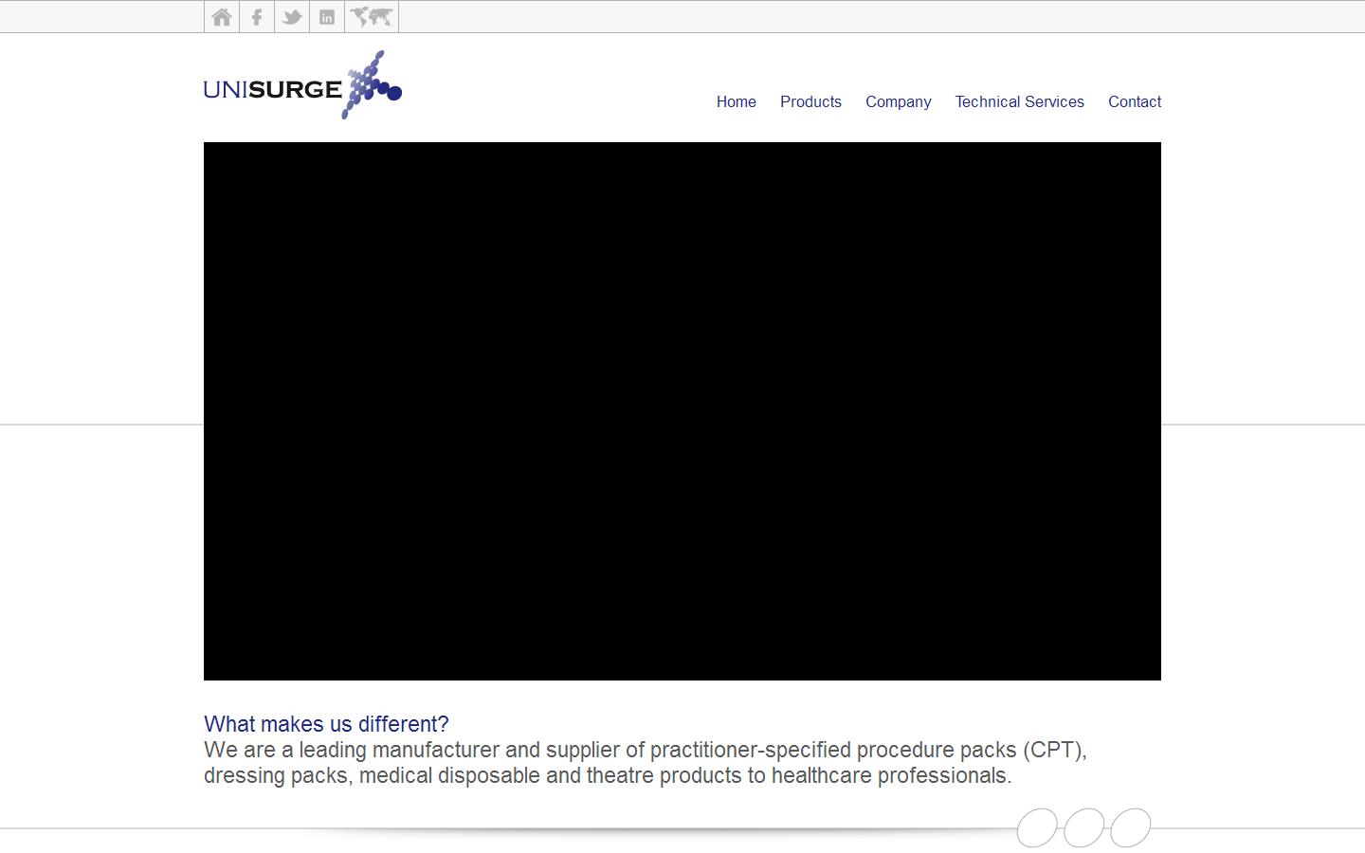Select the UNISURGE wordmark logo
Image resolution: width=1365 pixels, height=853 pixels.
tap(273, 88)
